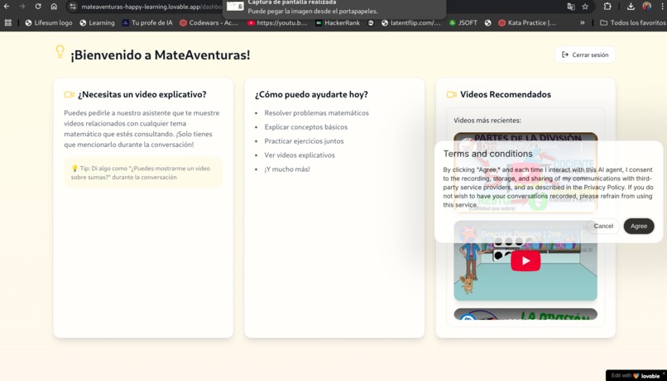This screenshot has height=381, width=667.
Task: Open the JSOFT bookmark
Action: [463, 23]
